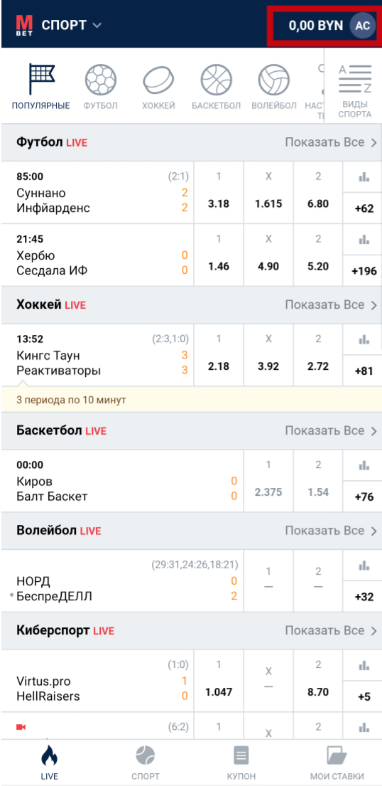Open the Спорт bottom tab

pos(146,763)
